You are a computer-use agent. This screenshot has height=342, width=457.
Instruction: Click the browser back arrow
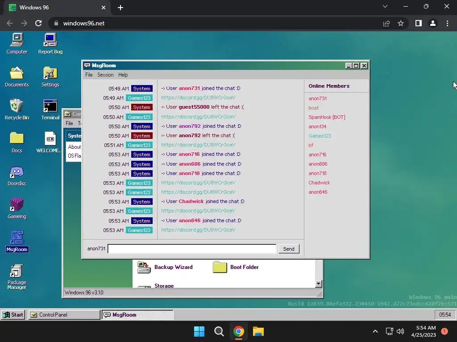tap(10, 23)
